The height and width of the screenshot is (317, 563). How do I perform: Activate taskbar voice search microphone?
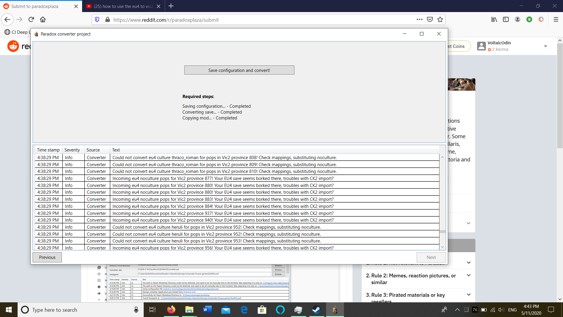(x=136, y=310)
